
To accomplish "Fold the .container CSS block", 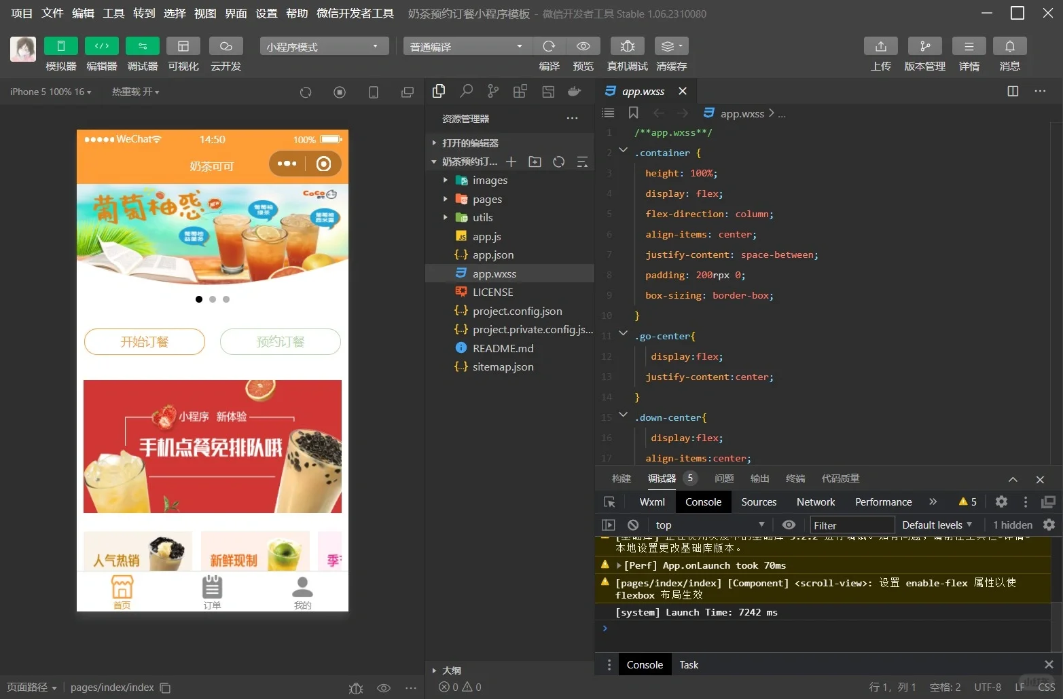I will 623,150.
